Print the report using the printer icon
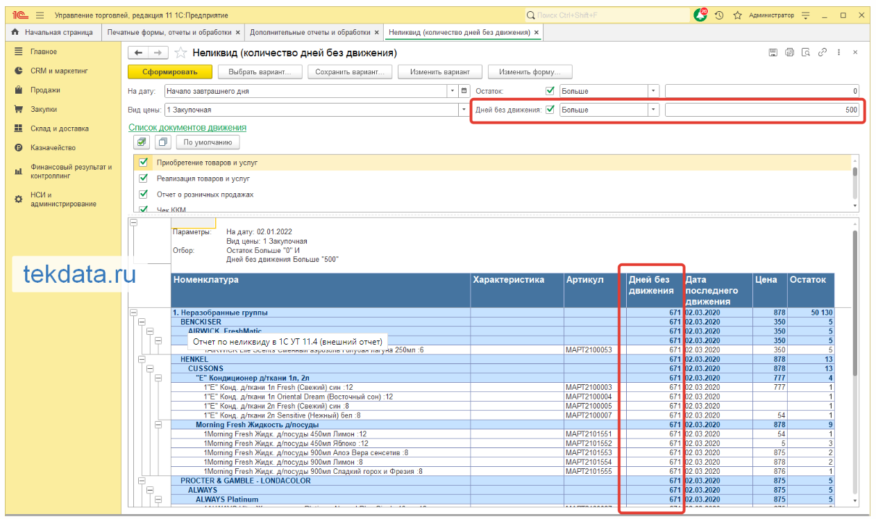Viewport: 876px width, 519px height. (x=789, y=52)
